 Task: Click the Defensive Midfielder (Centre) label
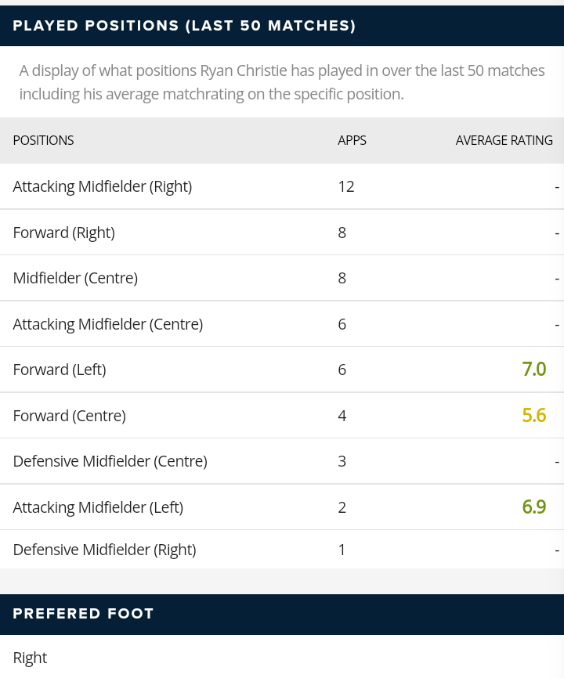point(110,461)
